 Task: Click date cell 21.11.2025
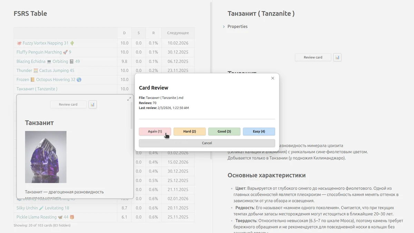(x=178, y=190)
